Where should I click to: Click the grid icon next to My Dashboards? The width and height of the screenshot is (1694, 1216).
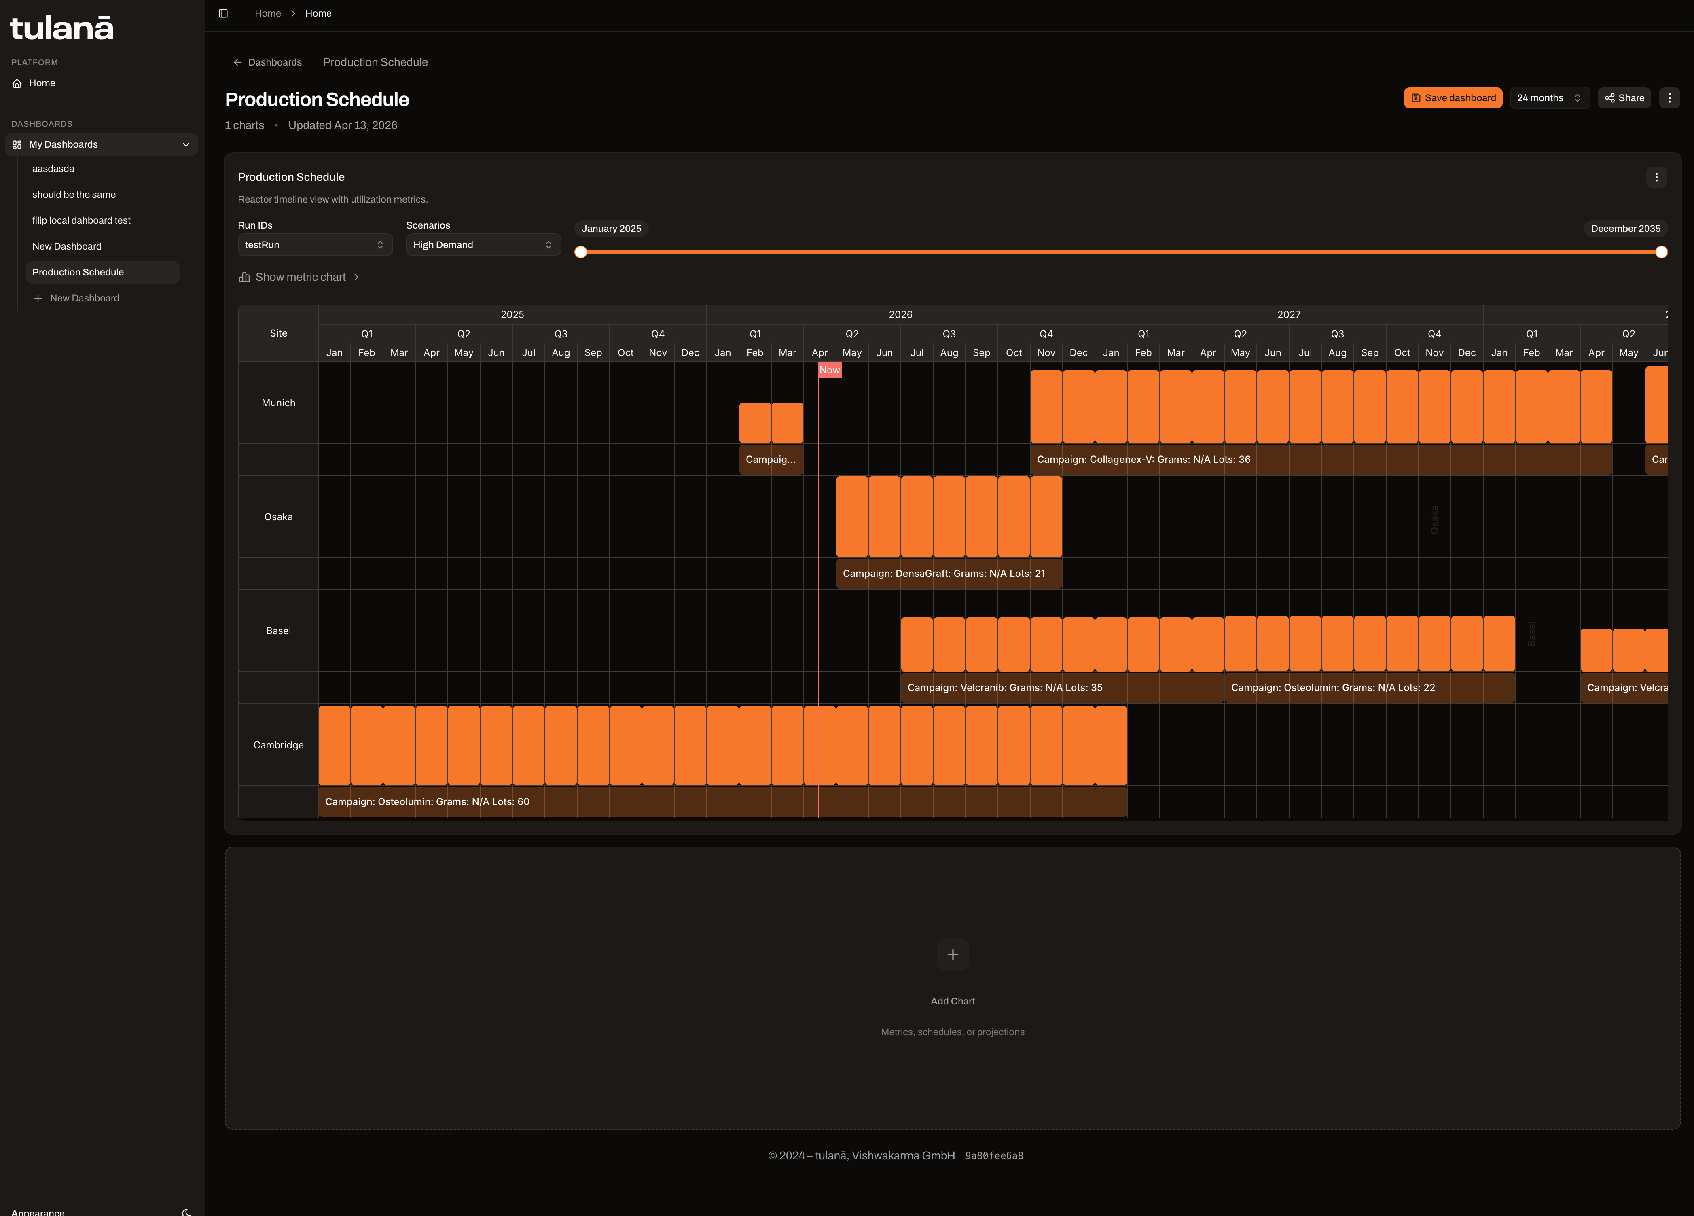[x=17, y=144]
